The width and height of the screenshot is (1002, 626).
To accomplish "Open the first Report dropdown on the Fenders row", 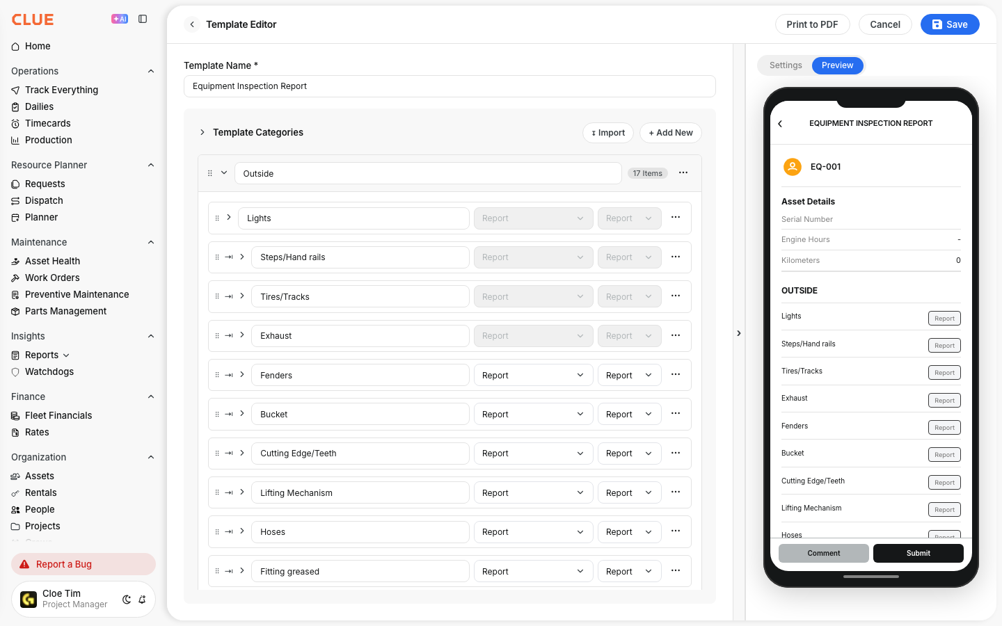I will tap(533, 375).
